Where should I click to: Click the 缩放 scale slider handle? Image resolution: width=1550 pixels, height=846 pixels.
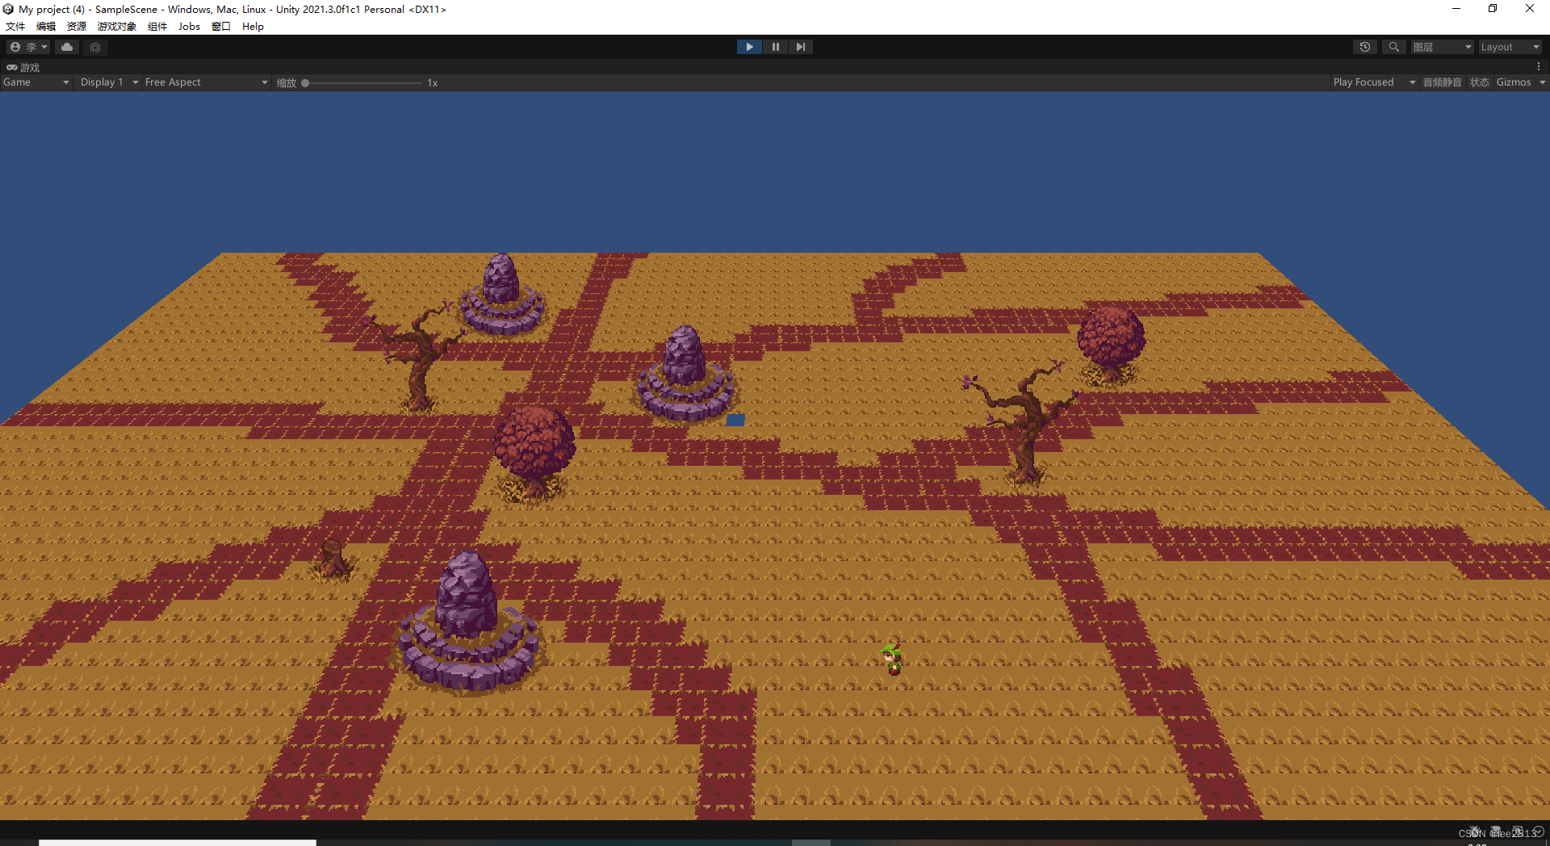tap(305, 83)
